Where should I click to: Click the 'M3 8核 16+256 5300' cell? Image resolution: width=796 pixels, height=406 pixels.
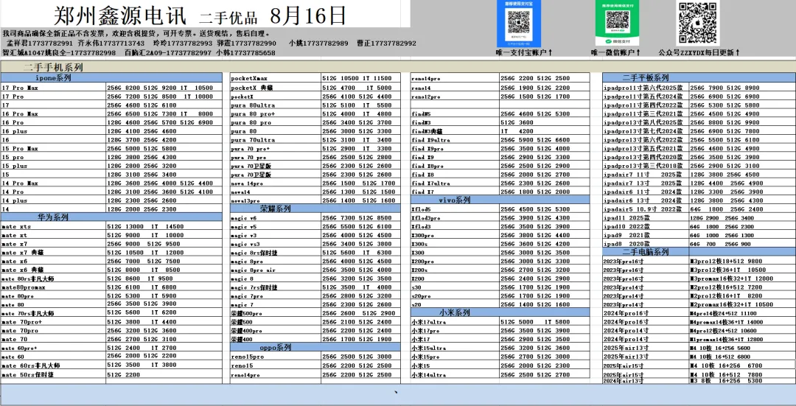click(x=742, y=381)
